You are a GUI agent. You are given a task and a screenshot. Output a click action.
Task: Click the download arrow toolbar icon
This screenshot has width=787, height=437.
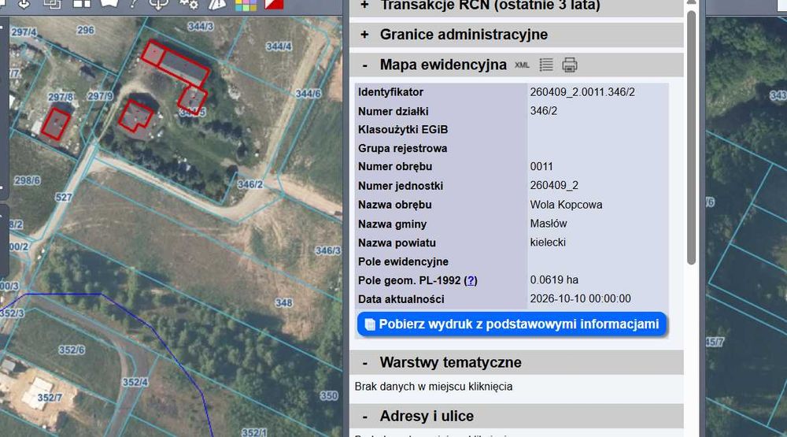pos(24,4)
